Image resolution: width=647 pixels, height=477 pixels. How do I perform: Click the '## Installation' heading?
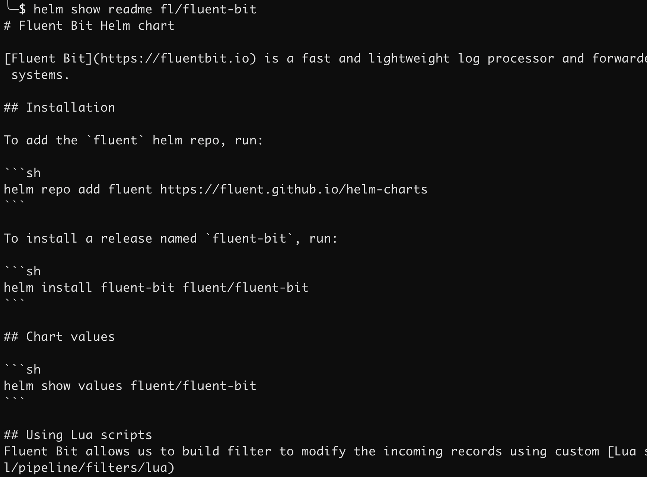tap(60, 108)
